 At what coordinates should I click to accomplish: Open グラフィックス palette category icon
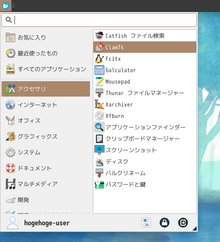tap(11, 136)
